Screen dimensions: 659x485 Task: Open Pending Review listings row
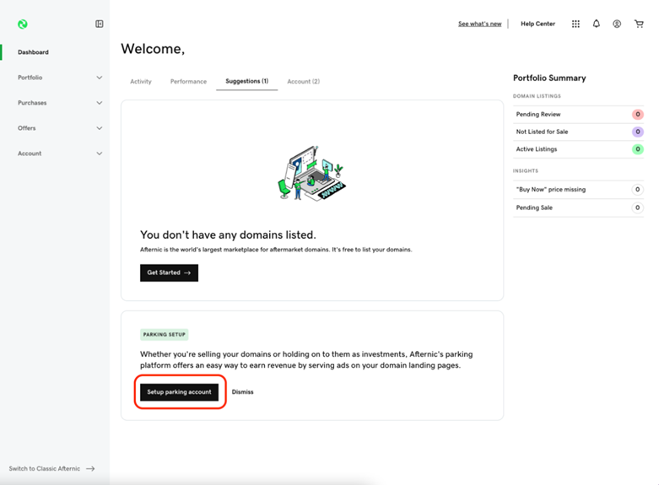point(578,115)
